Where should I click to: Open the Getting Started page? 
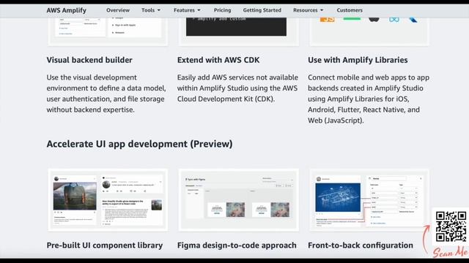tap(262, 10)
